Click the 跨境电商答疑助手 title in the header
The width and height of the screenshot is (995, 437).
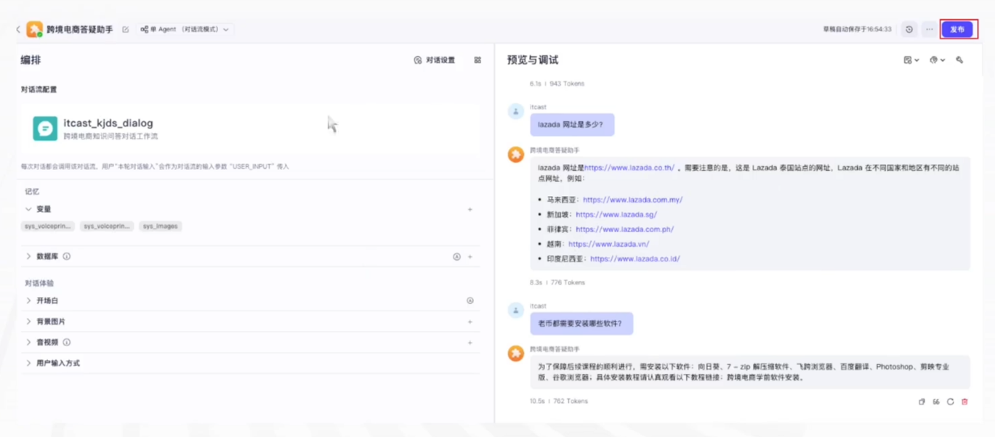(x=80, y=30)
